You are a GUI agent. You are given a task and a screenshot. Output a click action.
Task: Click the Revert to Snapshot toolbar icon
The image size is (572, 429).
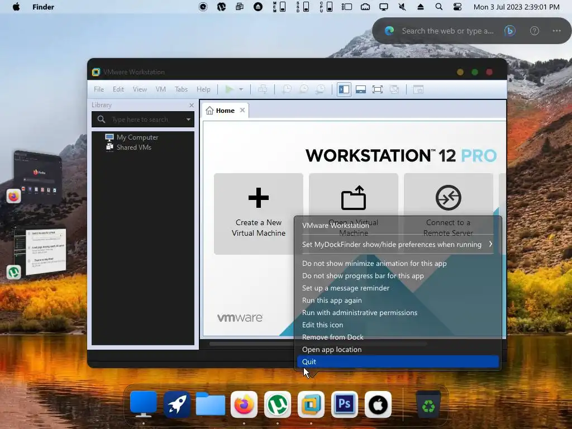pos(304,89)
